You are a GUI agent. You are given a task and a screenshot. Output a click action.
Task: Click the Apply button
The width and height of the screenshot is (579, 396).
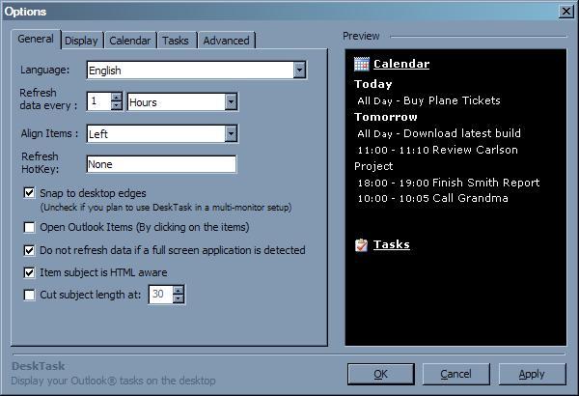tap(532, 374)
